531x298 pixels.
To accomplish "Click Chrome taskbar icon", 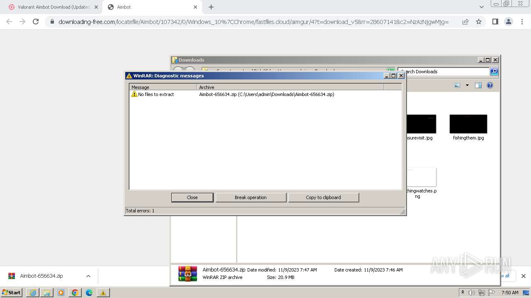I will pos(75,293).
